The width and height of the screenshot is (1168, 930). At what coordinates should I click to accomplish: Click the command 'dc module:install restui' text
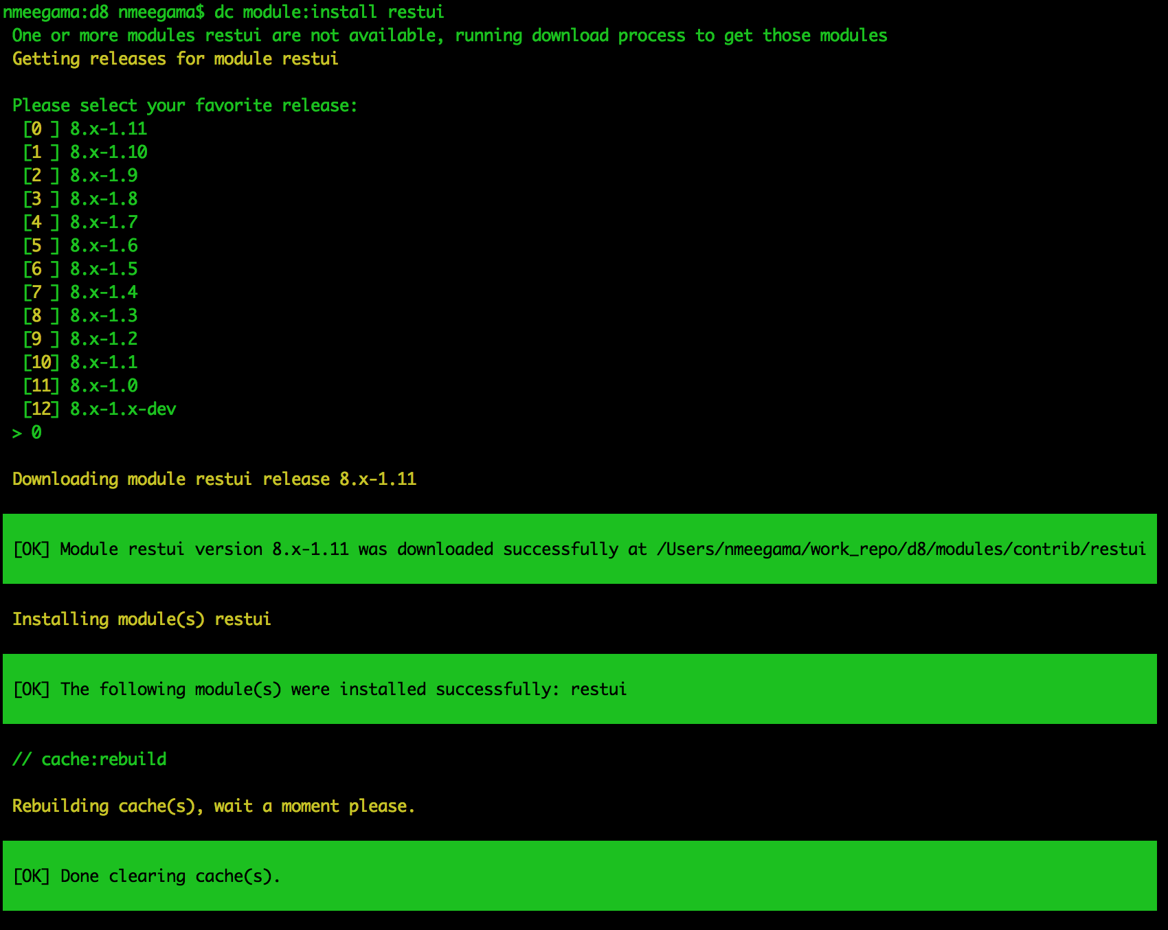329,12
